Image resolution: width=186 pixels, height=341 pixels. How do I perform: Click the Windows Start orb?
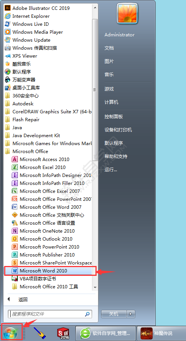[x=11, y=333]
